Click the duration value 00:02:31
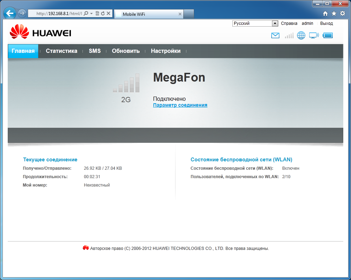This screenshot has width=351, height=280. (x=92, y=177)
